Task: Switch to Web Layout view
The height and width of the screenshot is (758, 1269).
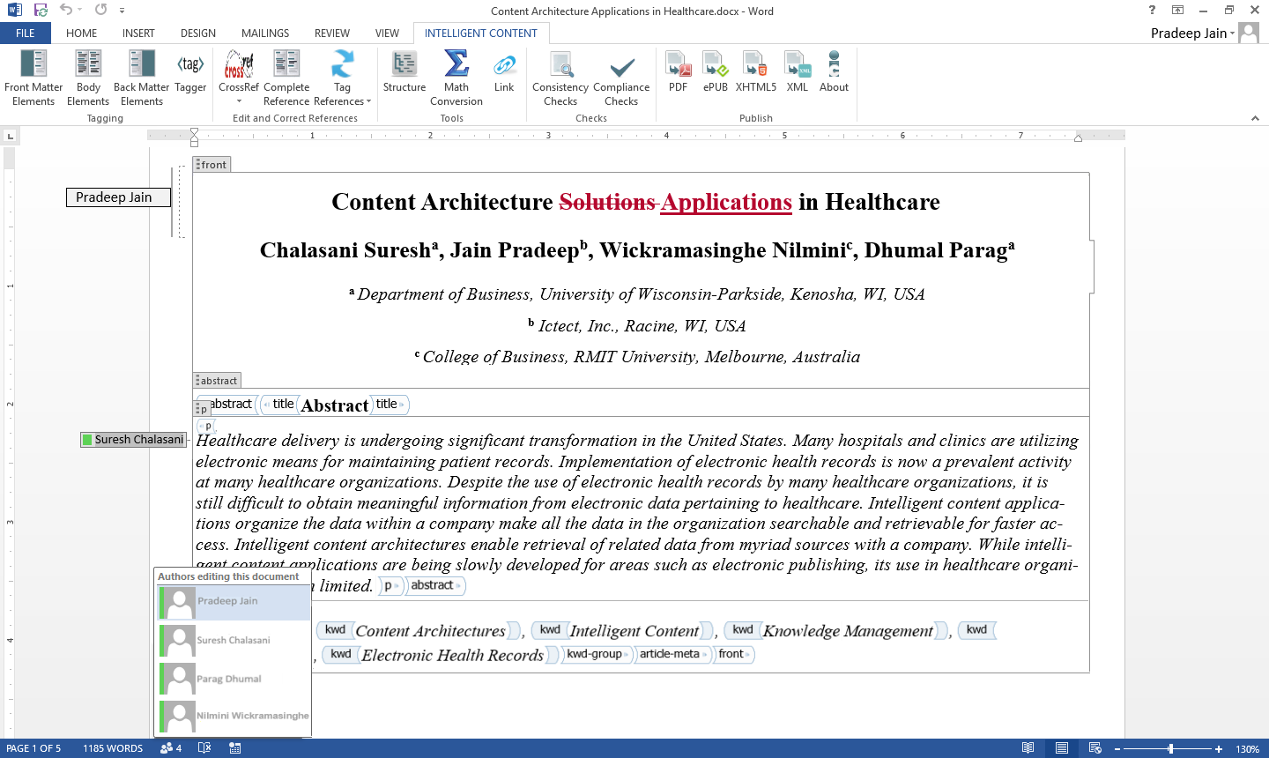Action: pos(1095,748)
